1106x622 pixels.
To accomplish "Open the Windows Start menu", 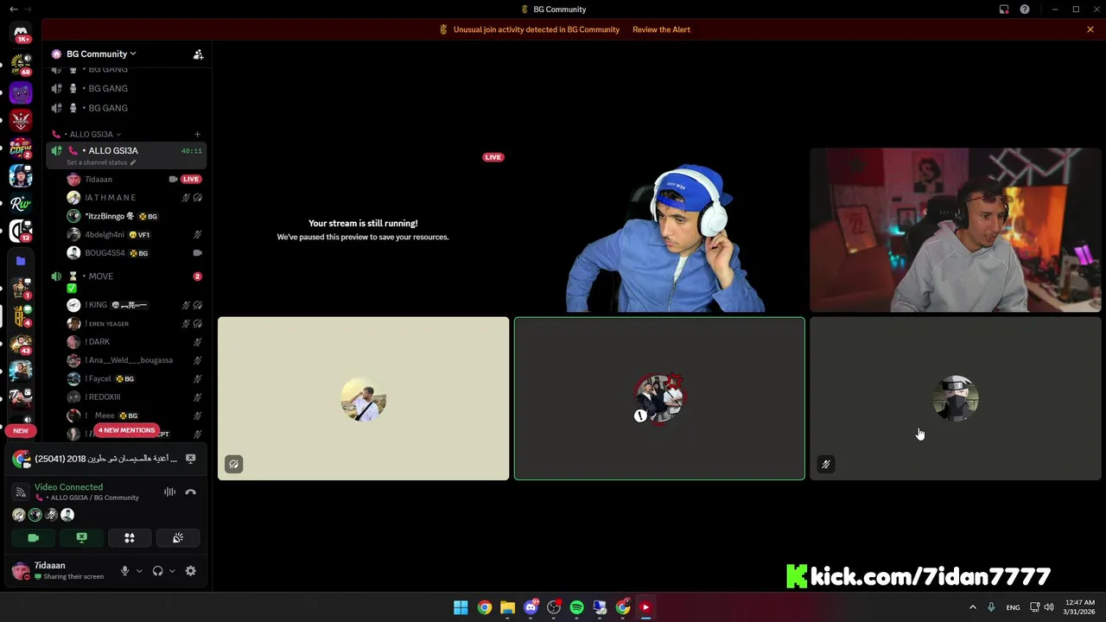I will pyautogui.click(x=461, y=607).
